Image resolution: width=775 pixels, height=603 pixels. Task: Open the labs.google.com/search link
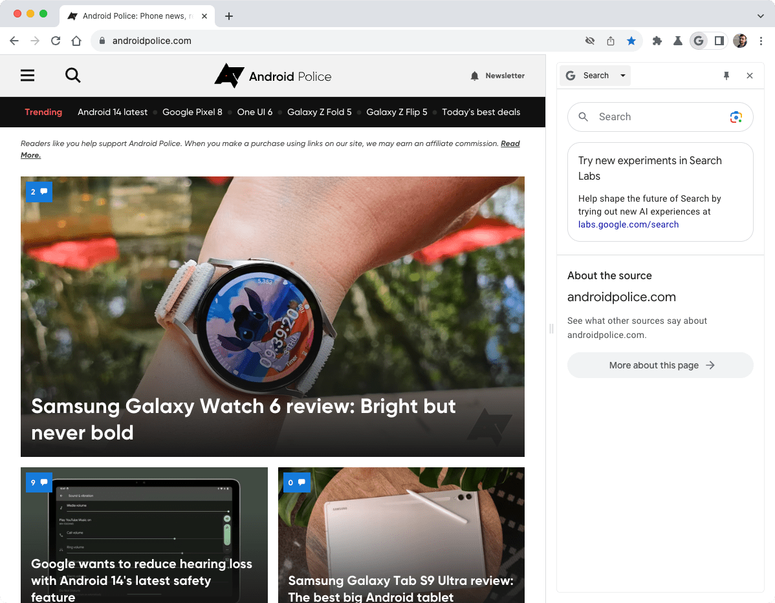628,224
